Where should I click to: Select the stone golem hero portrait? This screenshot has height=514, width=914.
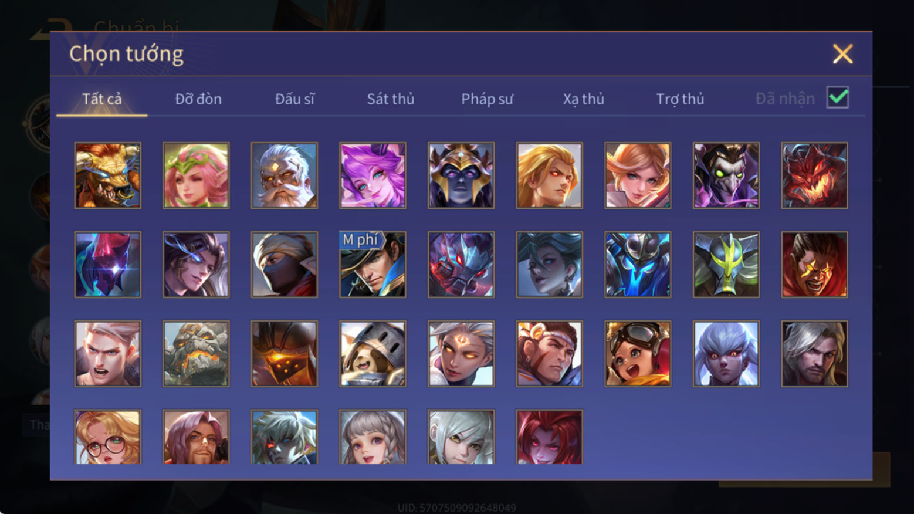pos(196,354)
